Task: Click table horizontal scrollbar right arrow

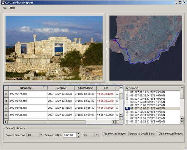Action: click(117, 122)
